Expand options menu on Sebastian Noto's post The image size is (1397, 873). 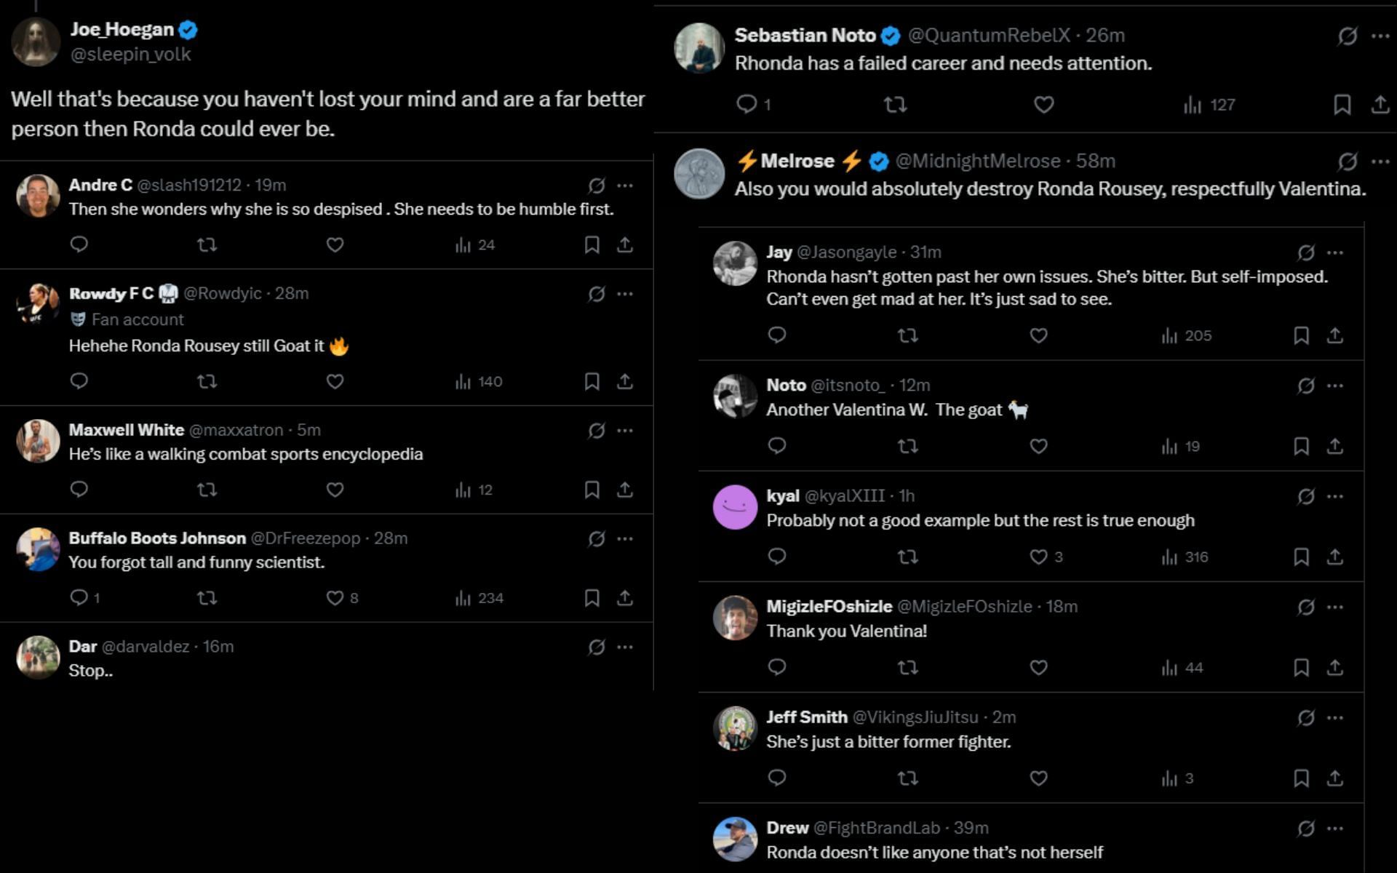(1381, 35)
